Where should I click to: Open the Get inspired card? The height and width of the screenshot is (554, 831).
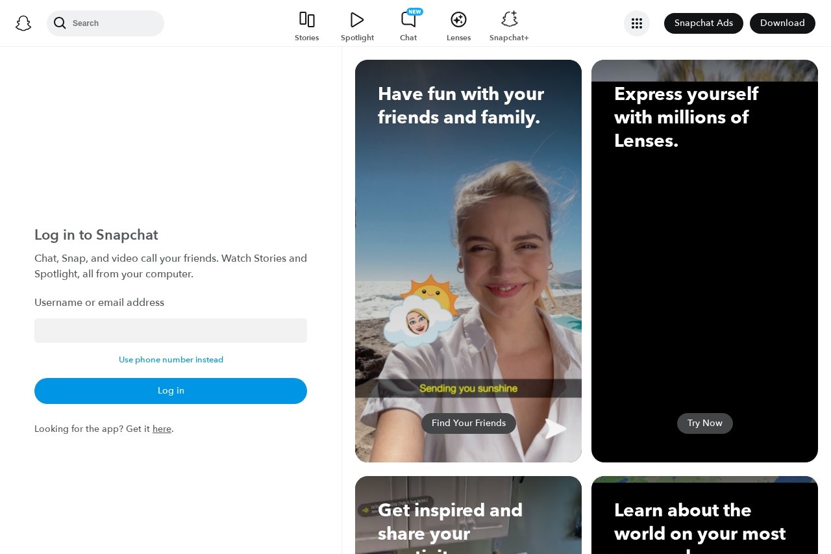pos(468,515)
